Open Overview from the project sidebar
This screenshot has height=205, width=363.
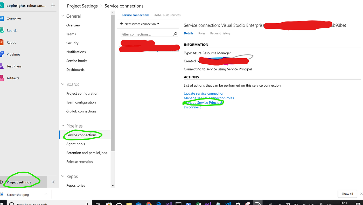pos(13,19)
